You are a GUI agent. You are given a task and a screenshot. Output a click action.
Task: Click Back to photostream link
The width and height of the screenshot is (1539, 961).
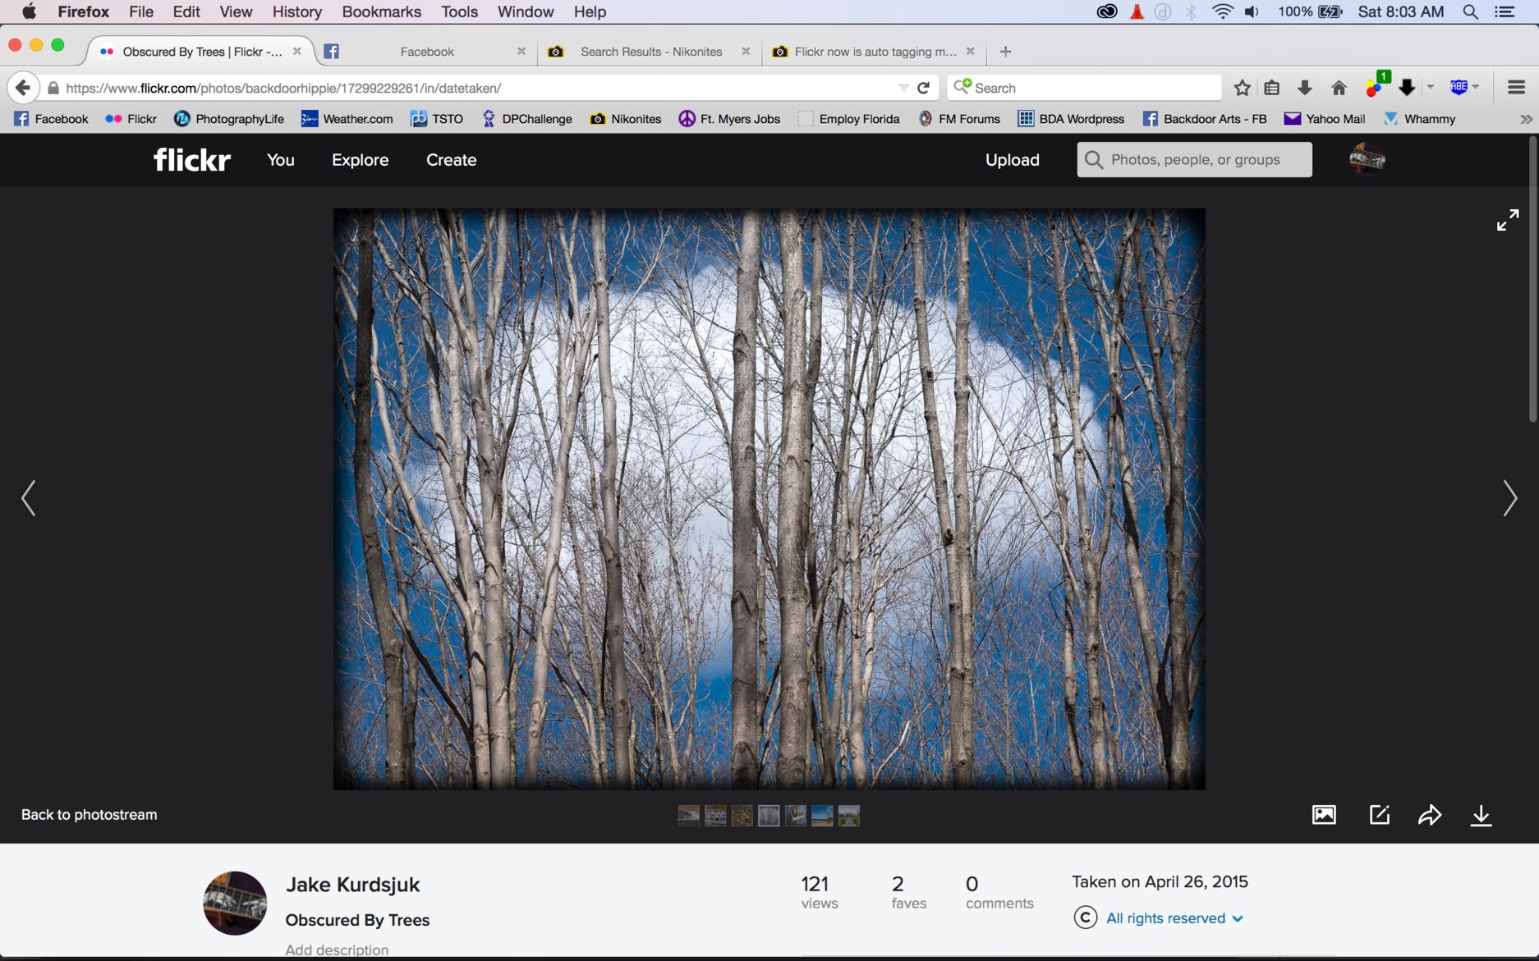pos(89,815)
